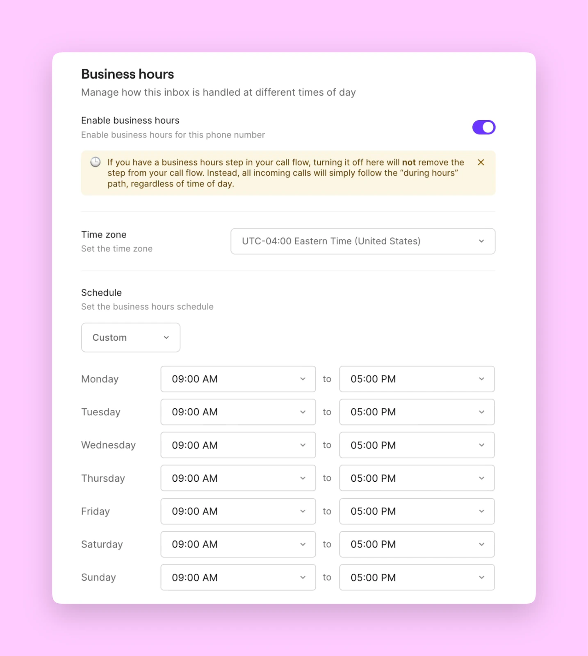
Task: Click the clock icon in the notice
Action: tap(96, 162)
